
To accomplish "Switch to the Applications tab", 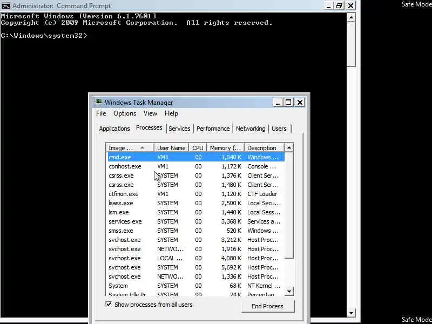I will pyautogui.click(x=114, y=129).
